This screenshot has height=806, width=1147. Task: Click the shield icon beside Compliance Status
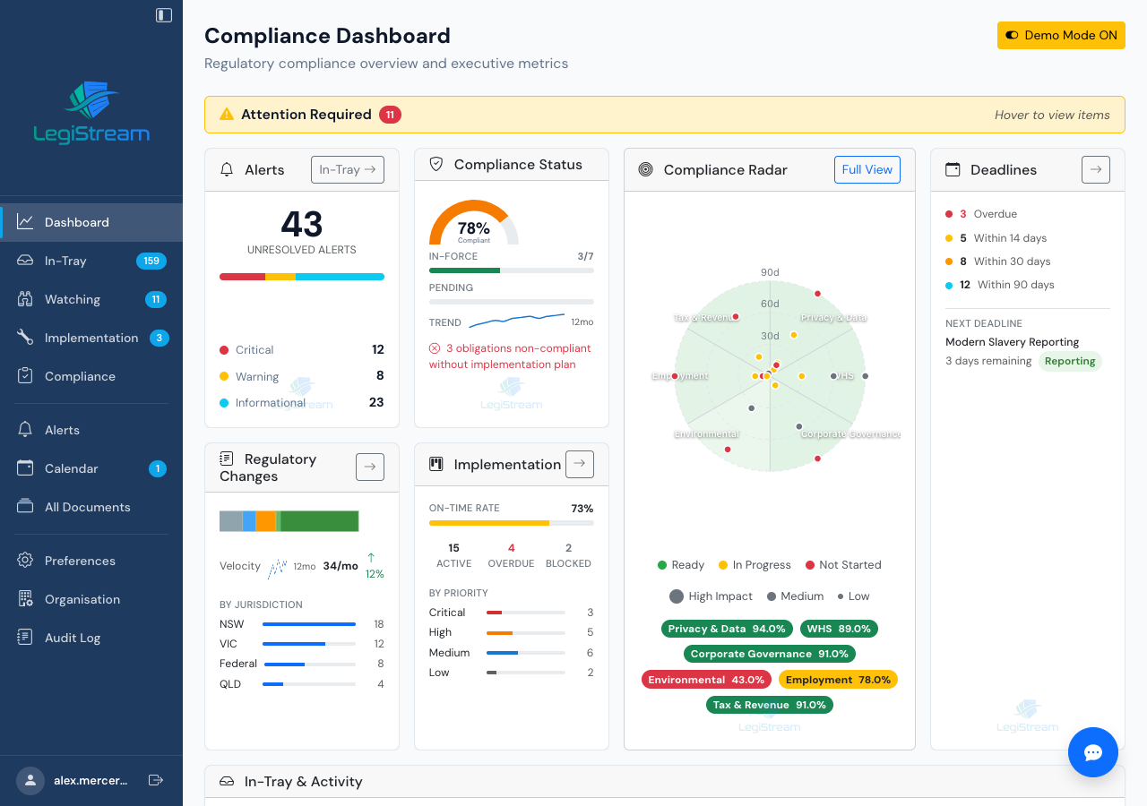click(436, 164)
